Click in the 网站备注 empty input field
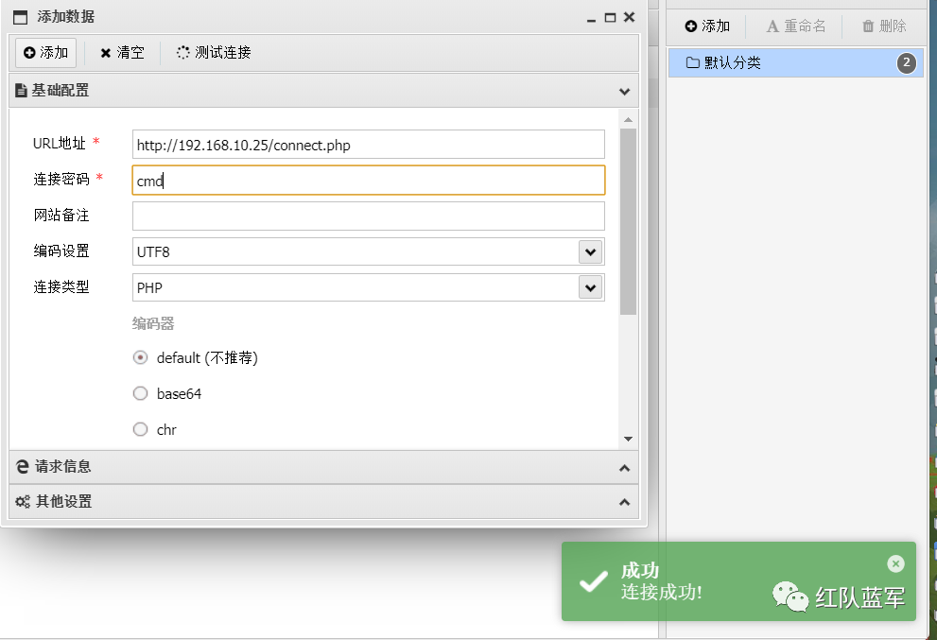 coord(368,216)
